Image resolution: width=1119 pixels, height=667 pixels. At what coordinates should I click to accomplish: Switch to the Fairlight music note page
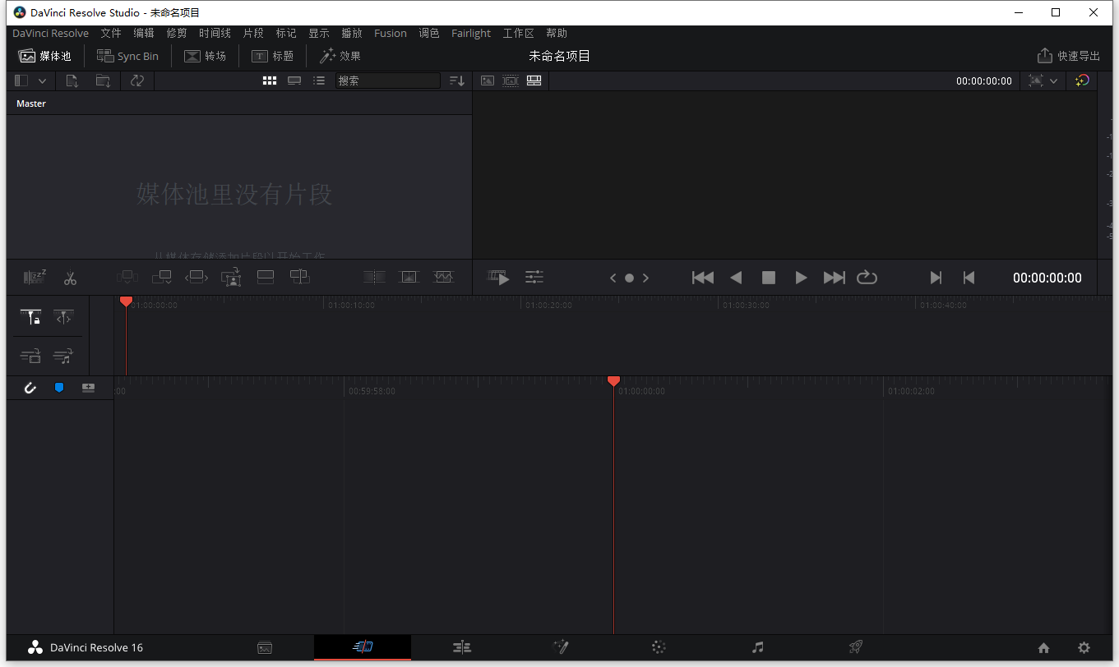[x=758, y=647]
